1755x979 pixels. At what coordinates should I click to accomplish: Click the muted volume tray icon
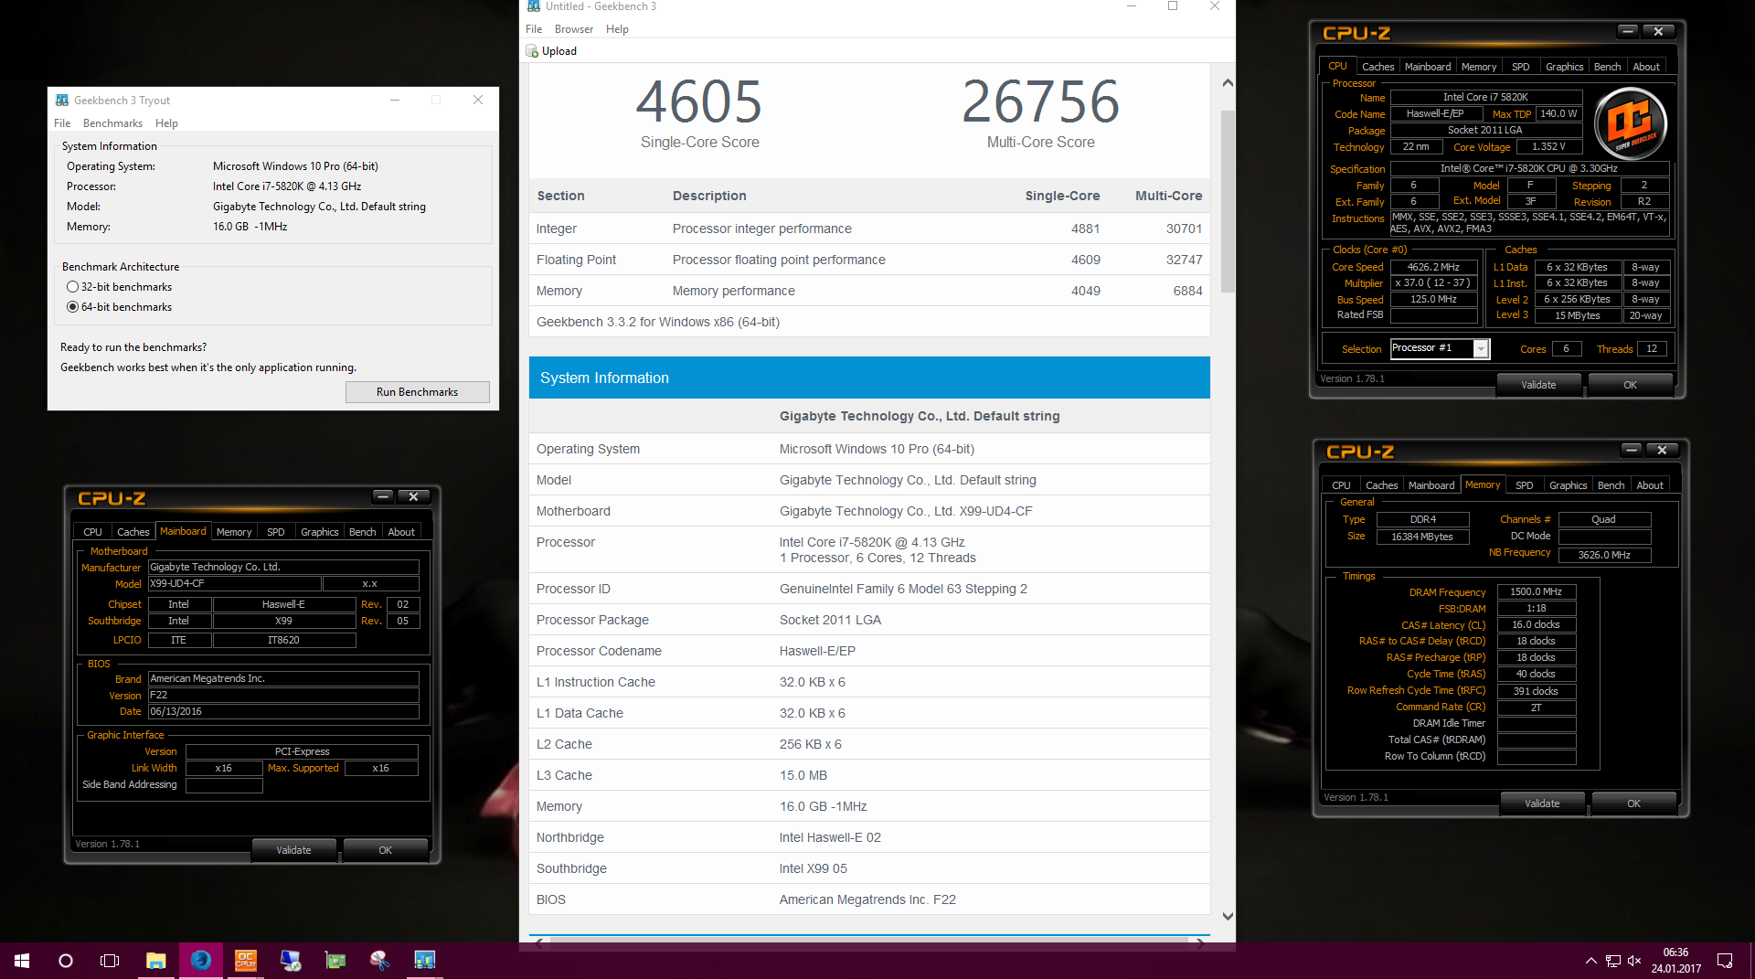tap(1634, 961)
